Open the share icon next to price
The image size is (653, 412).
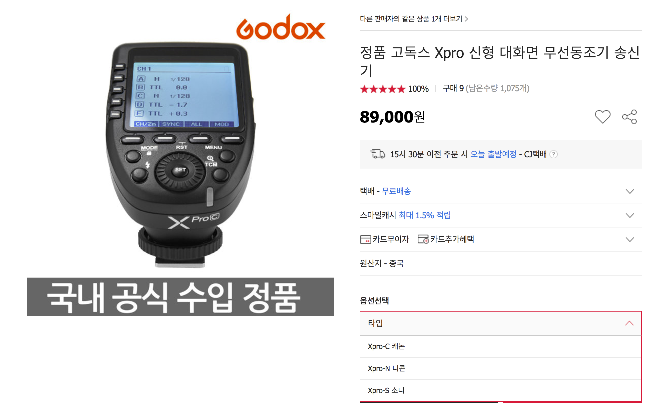tap(629, 117)
